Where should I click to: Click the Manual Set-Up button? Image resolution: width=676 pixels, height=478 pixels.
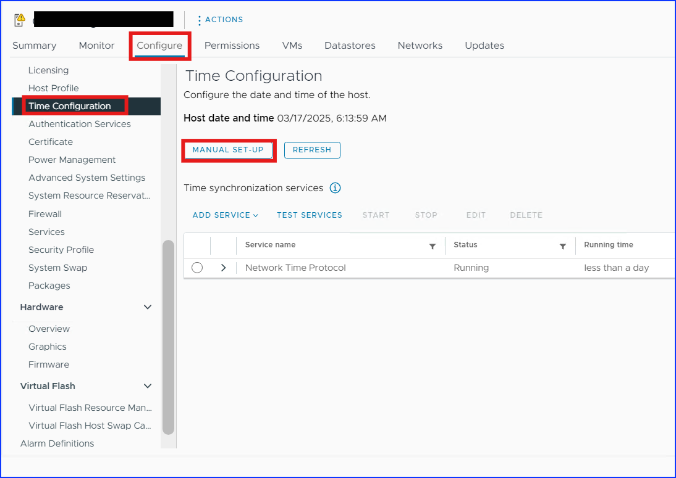[x=228, y=150]
